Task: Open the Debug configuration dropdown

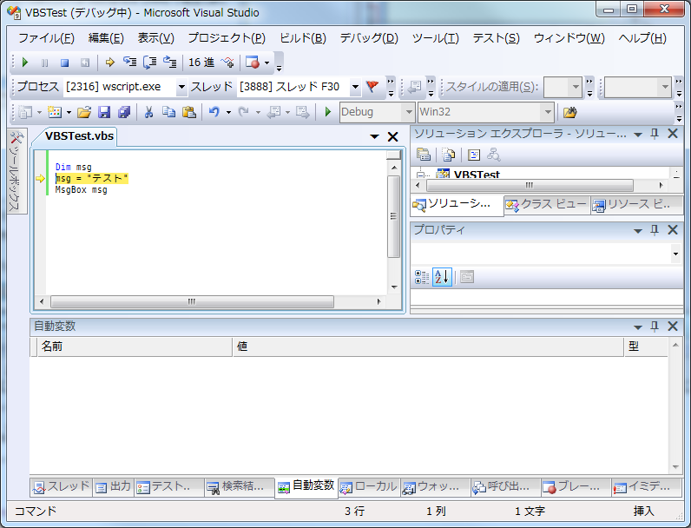Action: (409, 112)
